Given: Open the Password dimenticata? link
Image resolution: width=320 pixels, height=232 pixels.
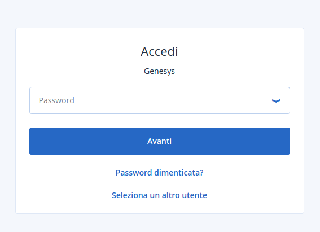Looking at the screenshot, I should [x=159, y=173].
